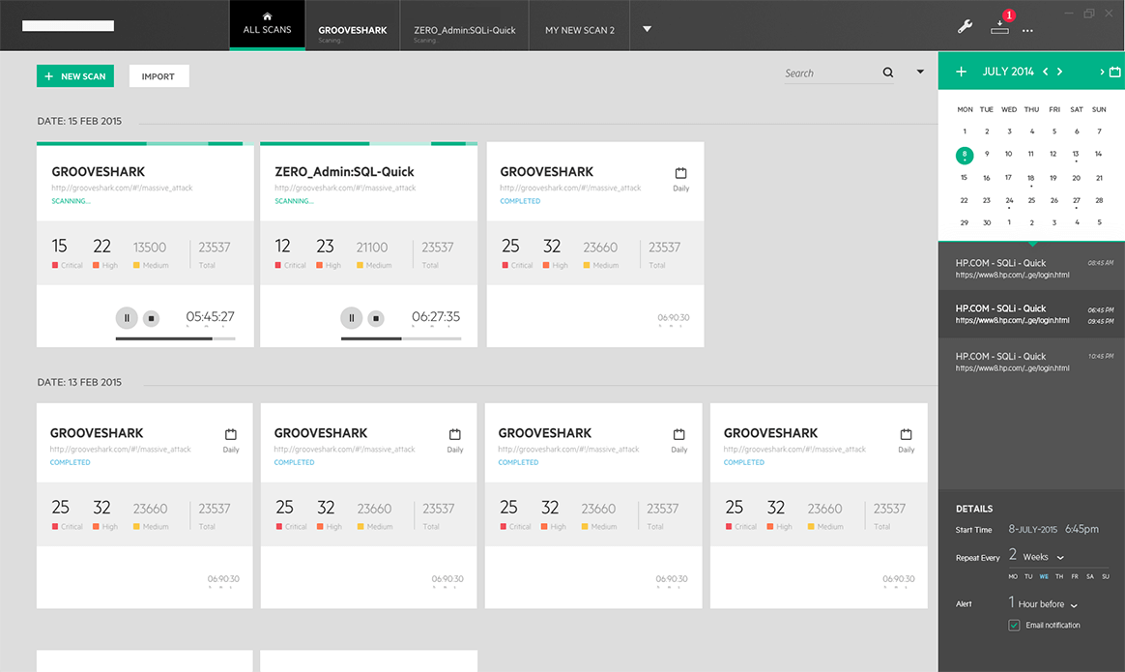Click the DETAILS section heading
1125x672 pixels.
coord(974,509)
